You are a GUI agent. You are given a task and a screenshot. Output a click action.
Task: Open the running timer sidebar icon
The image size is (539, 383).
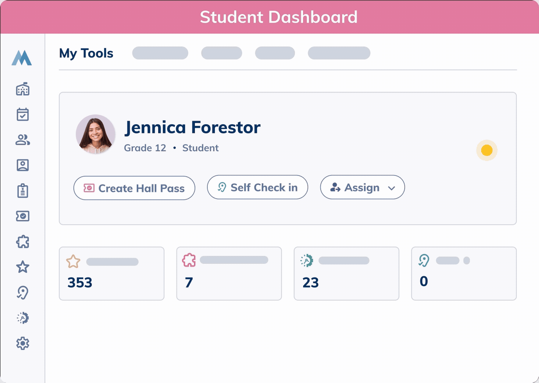click(x=23, y=318)
